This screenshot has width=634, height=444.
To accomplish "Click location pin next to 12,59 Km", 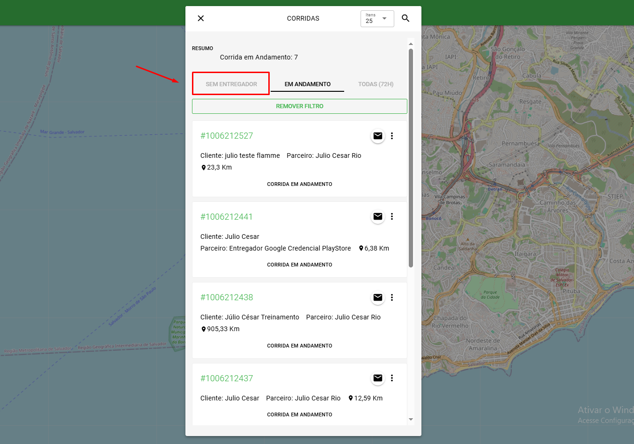I will 351,398.
